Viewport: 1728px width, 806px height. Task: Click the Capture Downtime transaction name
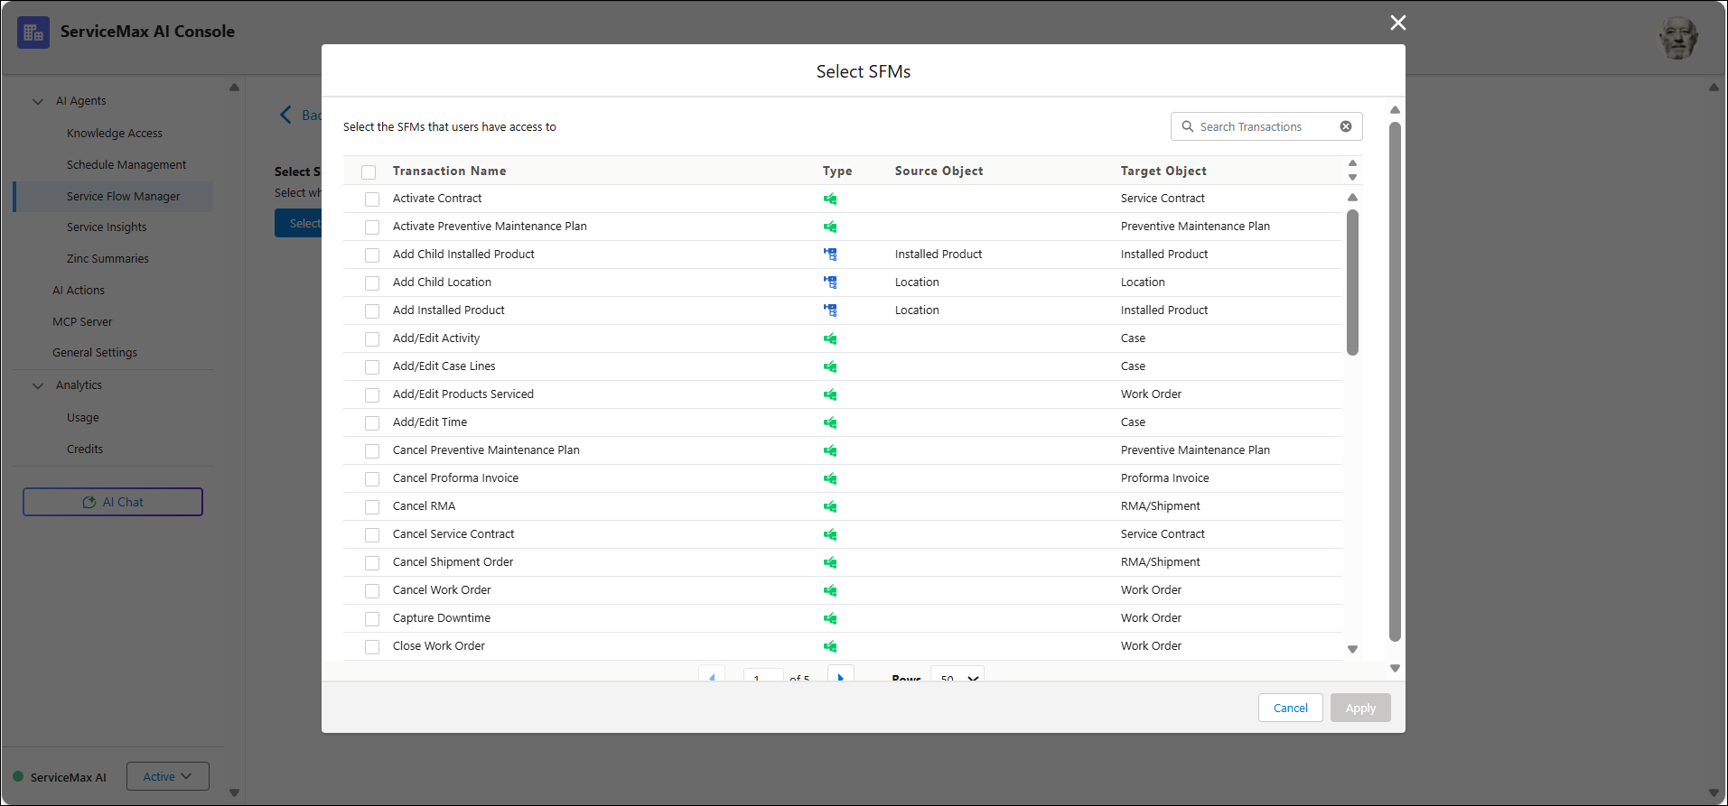(x=442, y=618)
